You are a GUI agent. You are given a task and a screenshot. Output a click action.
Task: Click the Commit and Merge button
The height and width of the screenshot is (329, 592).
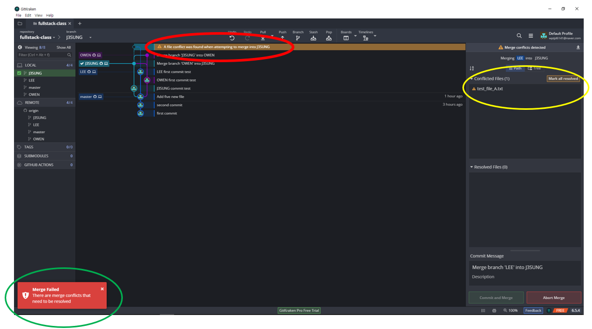coord(496,298)
